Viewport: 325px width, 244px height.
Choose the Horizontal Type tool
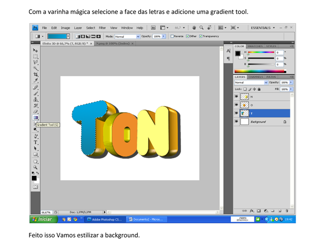35,142
